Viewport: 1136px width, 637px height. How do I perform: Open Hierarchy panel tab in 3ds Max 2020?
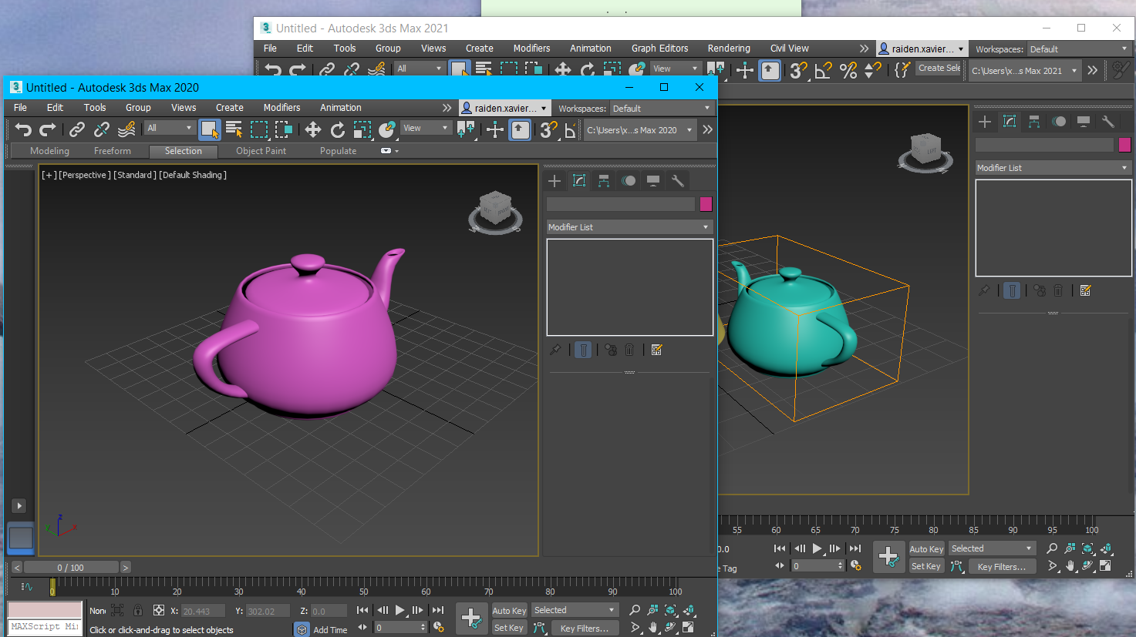point(604,181)
